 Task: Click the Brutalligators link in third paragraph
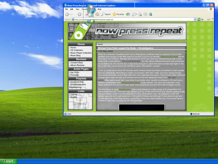coord(125,89)
